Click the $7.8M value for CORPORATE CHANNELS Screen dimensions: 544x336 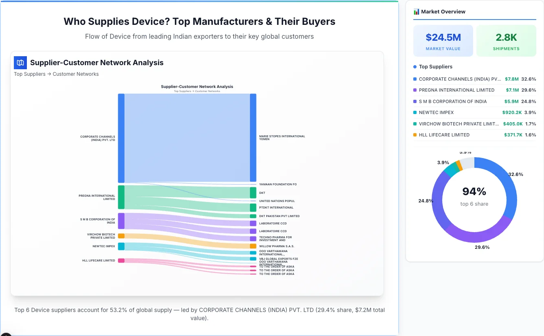coord(512,79)
